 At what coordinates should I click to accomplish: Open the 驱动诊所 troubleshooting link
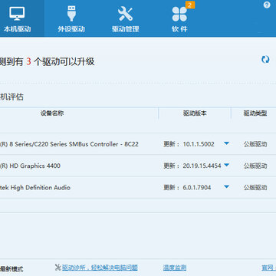[100, 268]
